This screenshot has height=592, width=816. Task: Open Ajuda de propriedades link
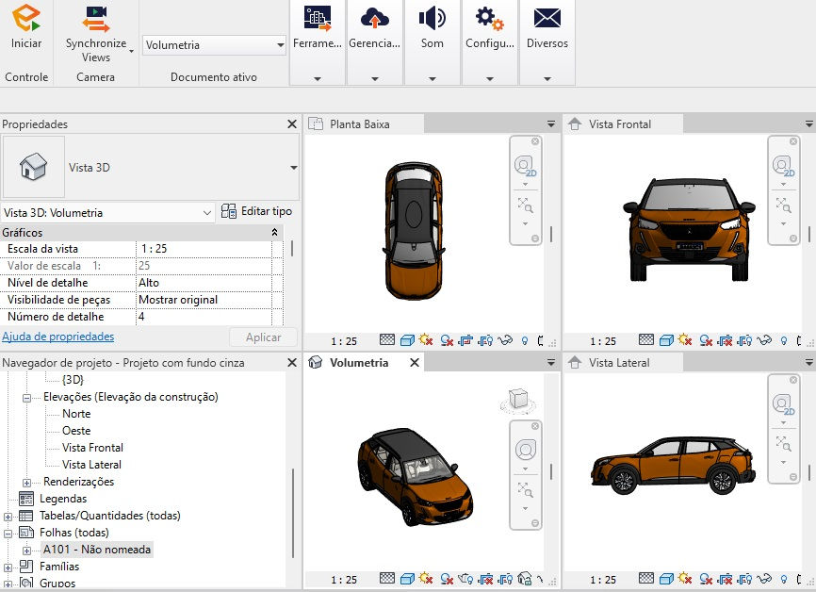[57, 337]
